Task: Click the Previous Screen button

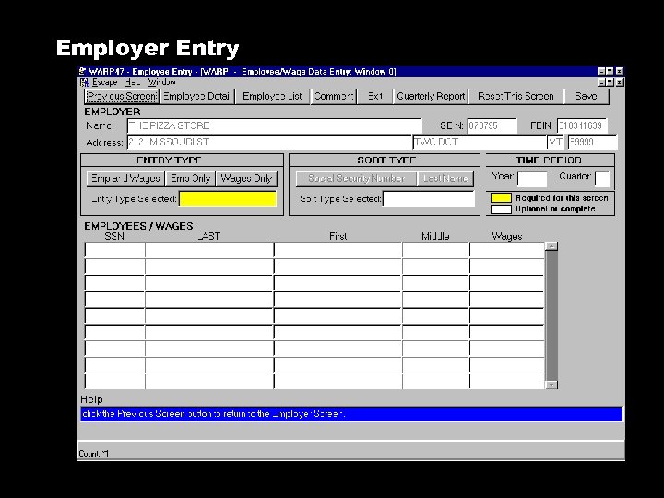Action: [x=122, y=96]
